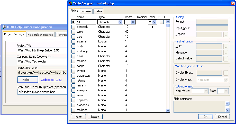The image size is (236, 124).
Task: Click the Icon Strip File input field
Action: (x=42, y=92)
